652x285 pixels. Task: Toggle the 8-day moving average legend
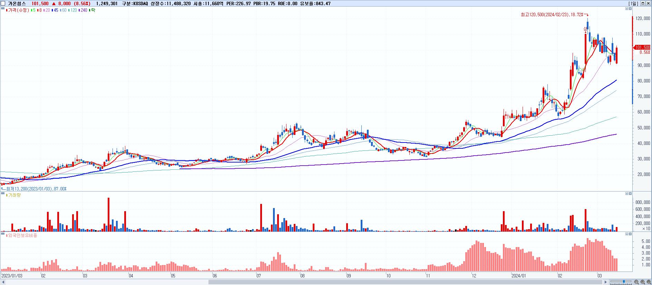click(39, 10)
